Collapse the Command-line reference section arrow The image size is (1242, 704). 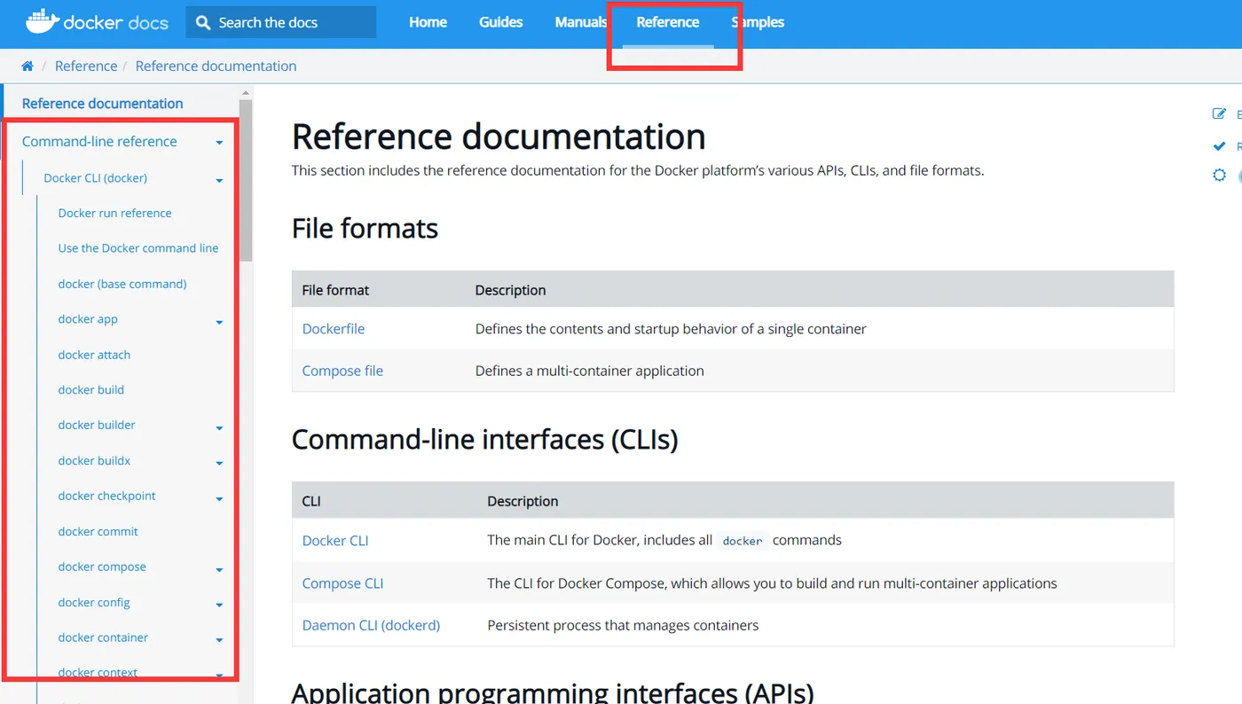(219, 143)
